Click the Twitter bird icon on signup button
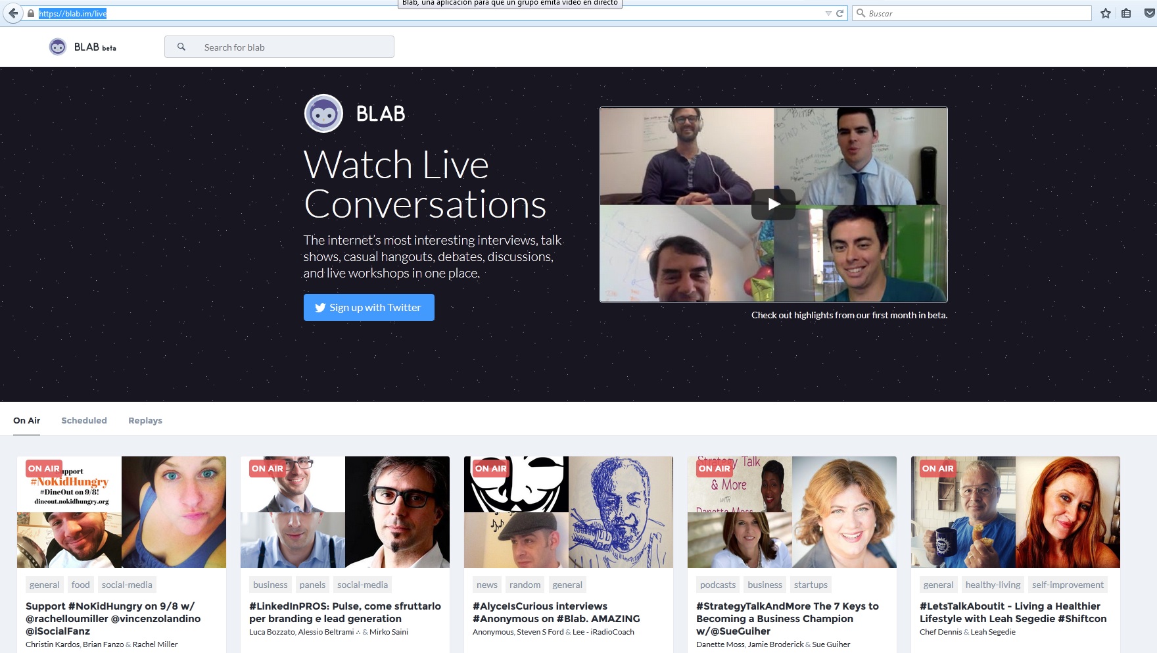Image resolution: width=1157 pixels, height=653 pixels. (320, 308)
